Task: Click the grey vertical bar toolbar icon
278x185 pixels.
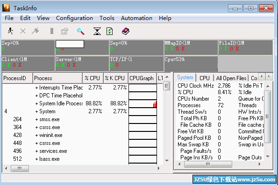Action: (52, 31)
